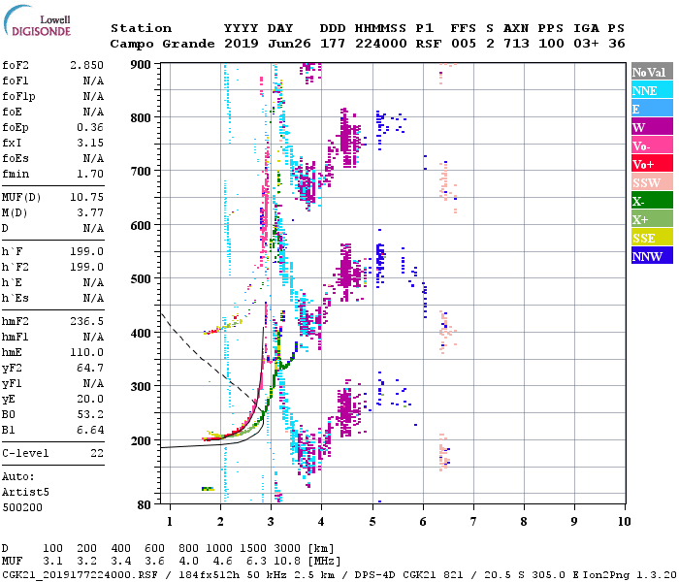Select the NNW dark blue legend swatch
The width and height of the screenshot is (679, 582).
coord(652,255)
